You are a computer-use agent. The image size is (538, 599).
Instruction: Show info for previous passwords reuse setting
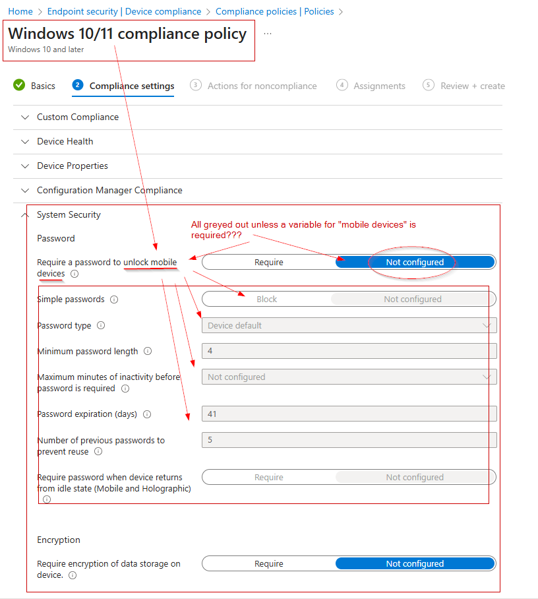pyautogui.click(x=98, y=451)
